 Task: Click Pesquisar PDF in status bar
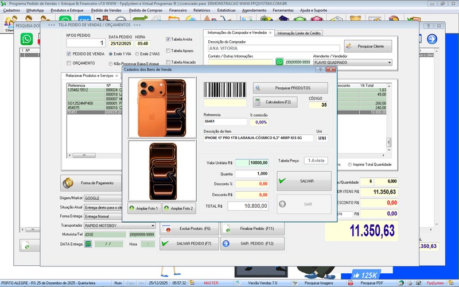[x=372, y=283]
